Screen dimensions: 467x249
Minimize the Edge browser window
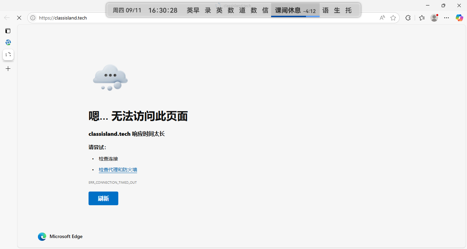[x=428, y=5]
